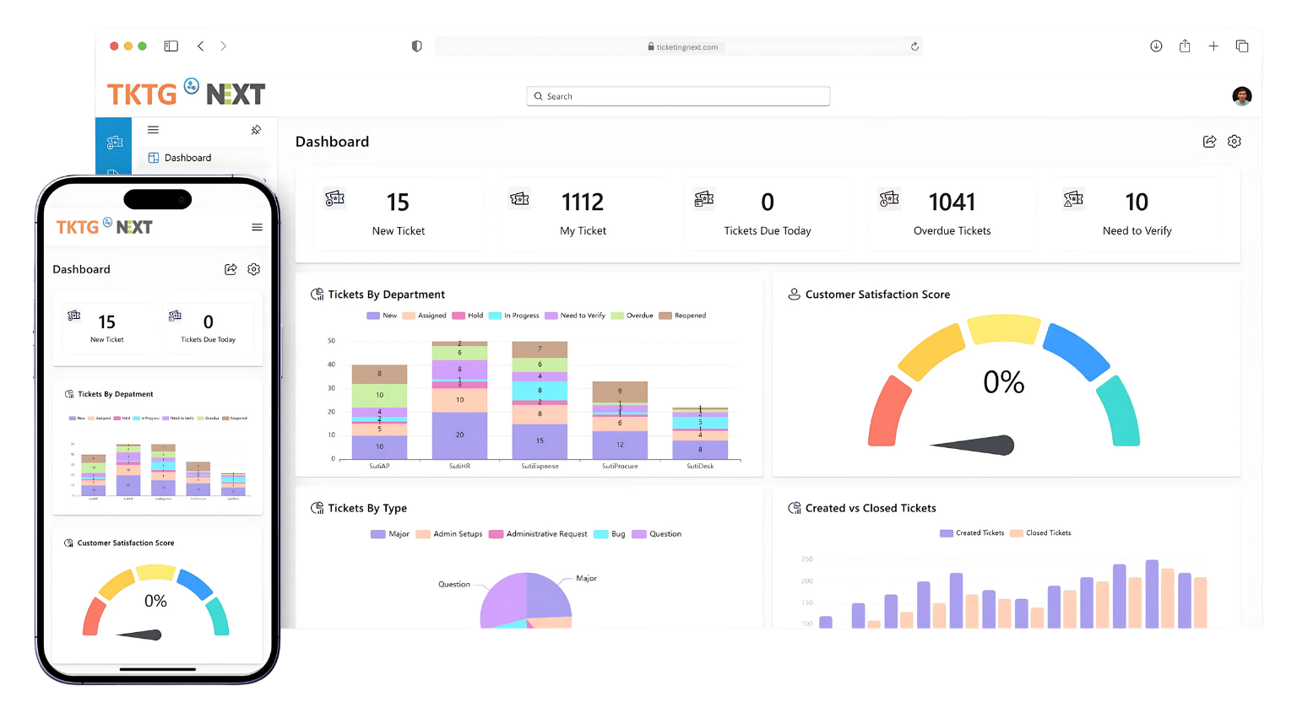
Task: Select Dashboard in the sidebar menu
Action: click(x=187, y=158)
